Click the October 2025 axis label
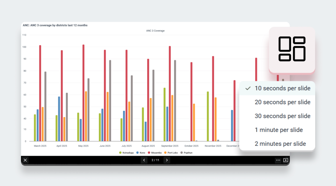This screenshot has width=336, height=186. coord(191,146)
